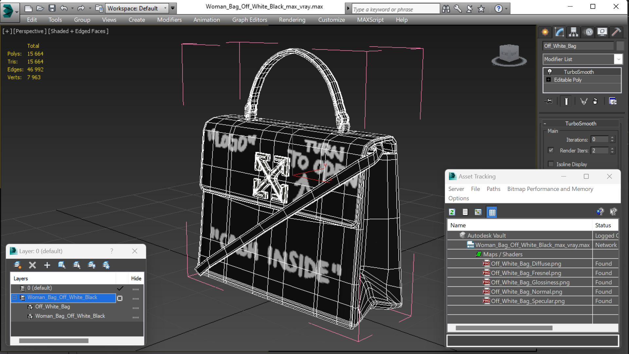This screenshot has width=629, height=354.
Task: Click the ViewCube in viewport
Action: (509, 54)
